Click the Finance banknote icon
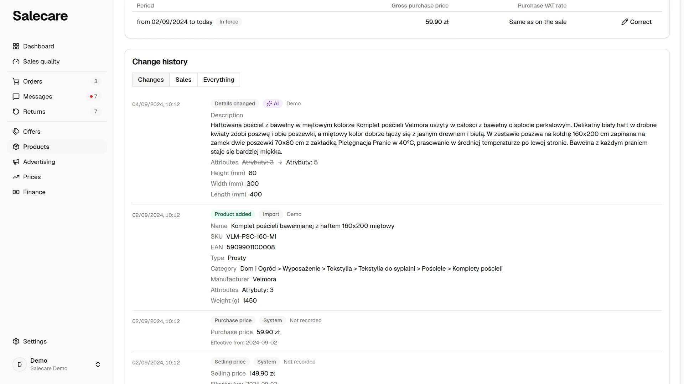Viewport: 684px width, 384px height. pyautogui.click(x=16, y=192)
